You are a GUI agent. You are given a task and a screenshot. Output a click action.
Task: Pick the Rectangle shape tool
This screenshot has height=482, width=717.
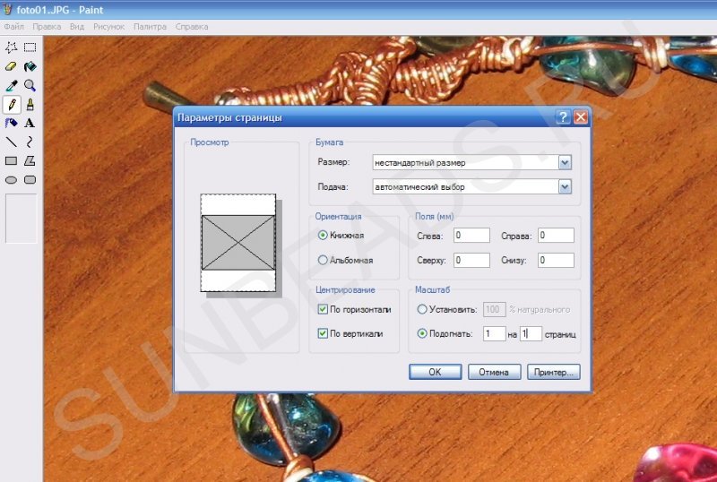(x=11, y=161)
